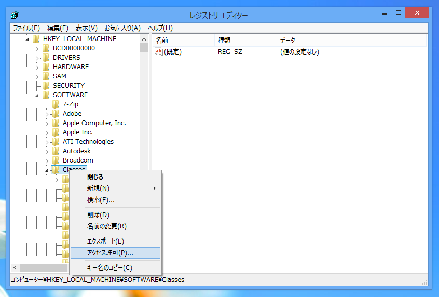This screenshot has height=297, width=439.
Task: Open the お気に入り(A) menu
Action: 122,28
